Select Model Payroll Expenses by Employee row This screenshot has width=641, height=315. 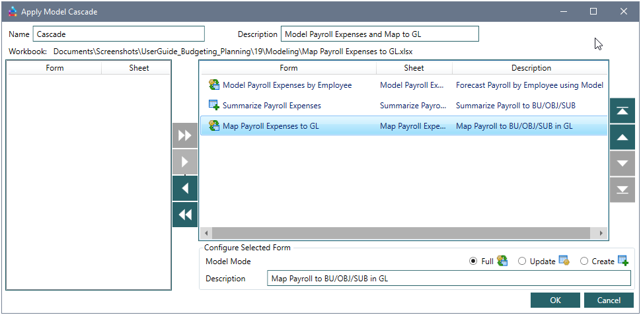pos(287,85)
